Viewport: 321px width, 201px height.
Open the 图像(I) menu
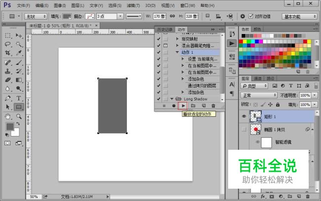pos(60,5)
